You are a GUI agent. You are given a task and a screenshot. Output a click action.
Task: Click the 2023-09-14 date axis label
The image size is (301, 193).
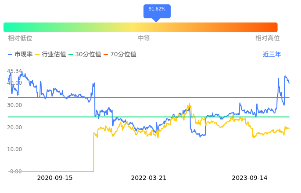pos(250,178)
